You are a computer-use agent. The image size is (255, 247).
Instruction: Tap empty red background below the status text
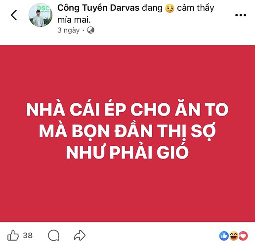tap(127, 191)
